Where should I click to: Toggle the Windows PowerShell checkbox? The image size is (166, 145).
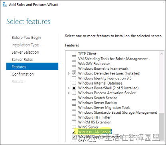[x=74, y=88]
